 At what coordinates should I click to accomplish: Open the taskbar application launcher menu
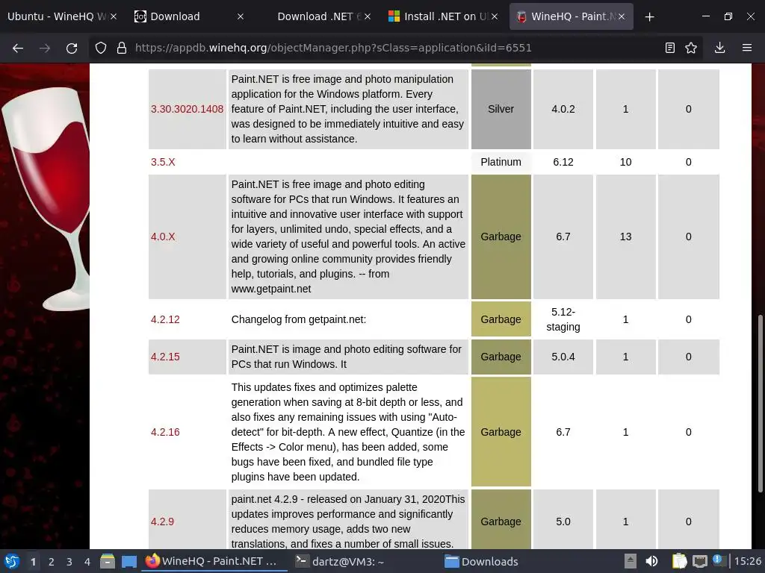pos(12,561)
